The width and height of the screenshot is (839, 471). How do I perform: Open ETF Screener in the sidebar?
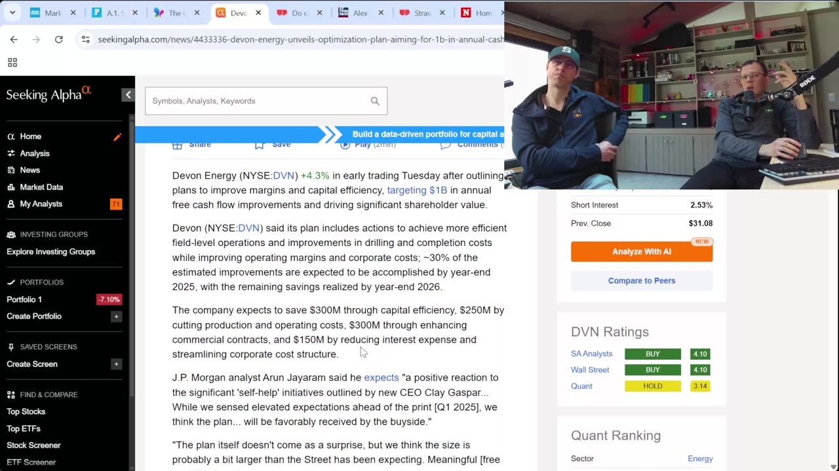pyautogui.click(x=31, y=462)
